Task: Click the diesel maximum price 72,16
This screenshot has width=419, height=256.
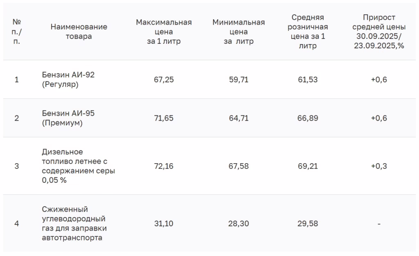Action: 164,166
